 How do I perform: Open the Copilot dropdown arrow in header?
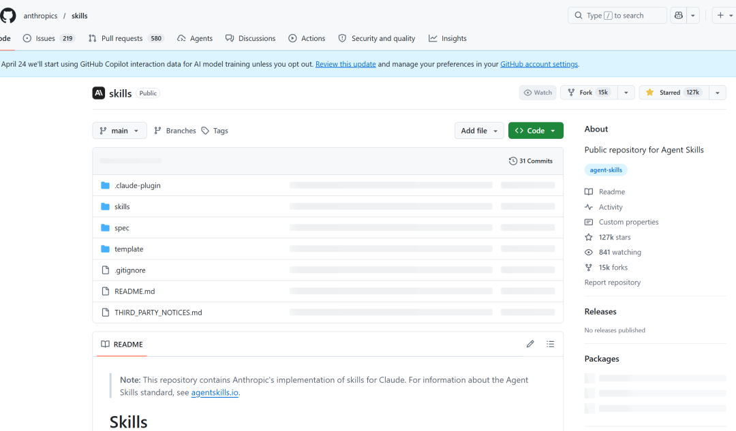coord(693,16)
